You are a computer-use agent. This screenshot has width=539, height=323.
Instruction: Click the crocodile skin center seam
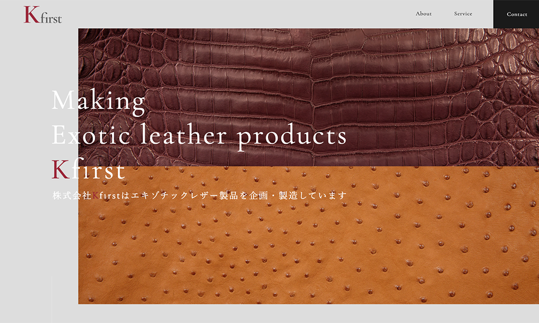point(312,97)
